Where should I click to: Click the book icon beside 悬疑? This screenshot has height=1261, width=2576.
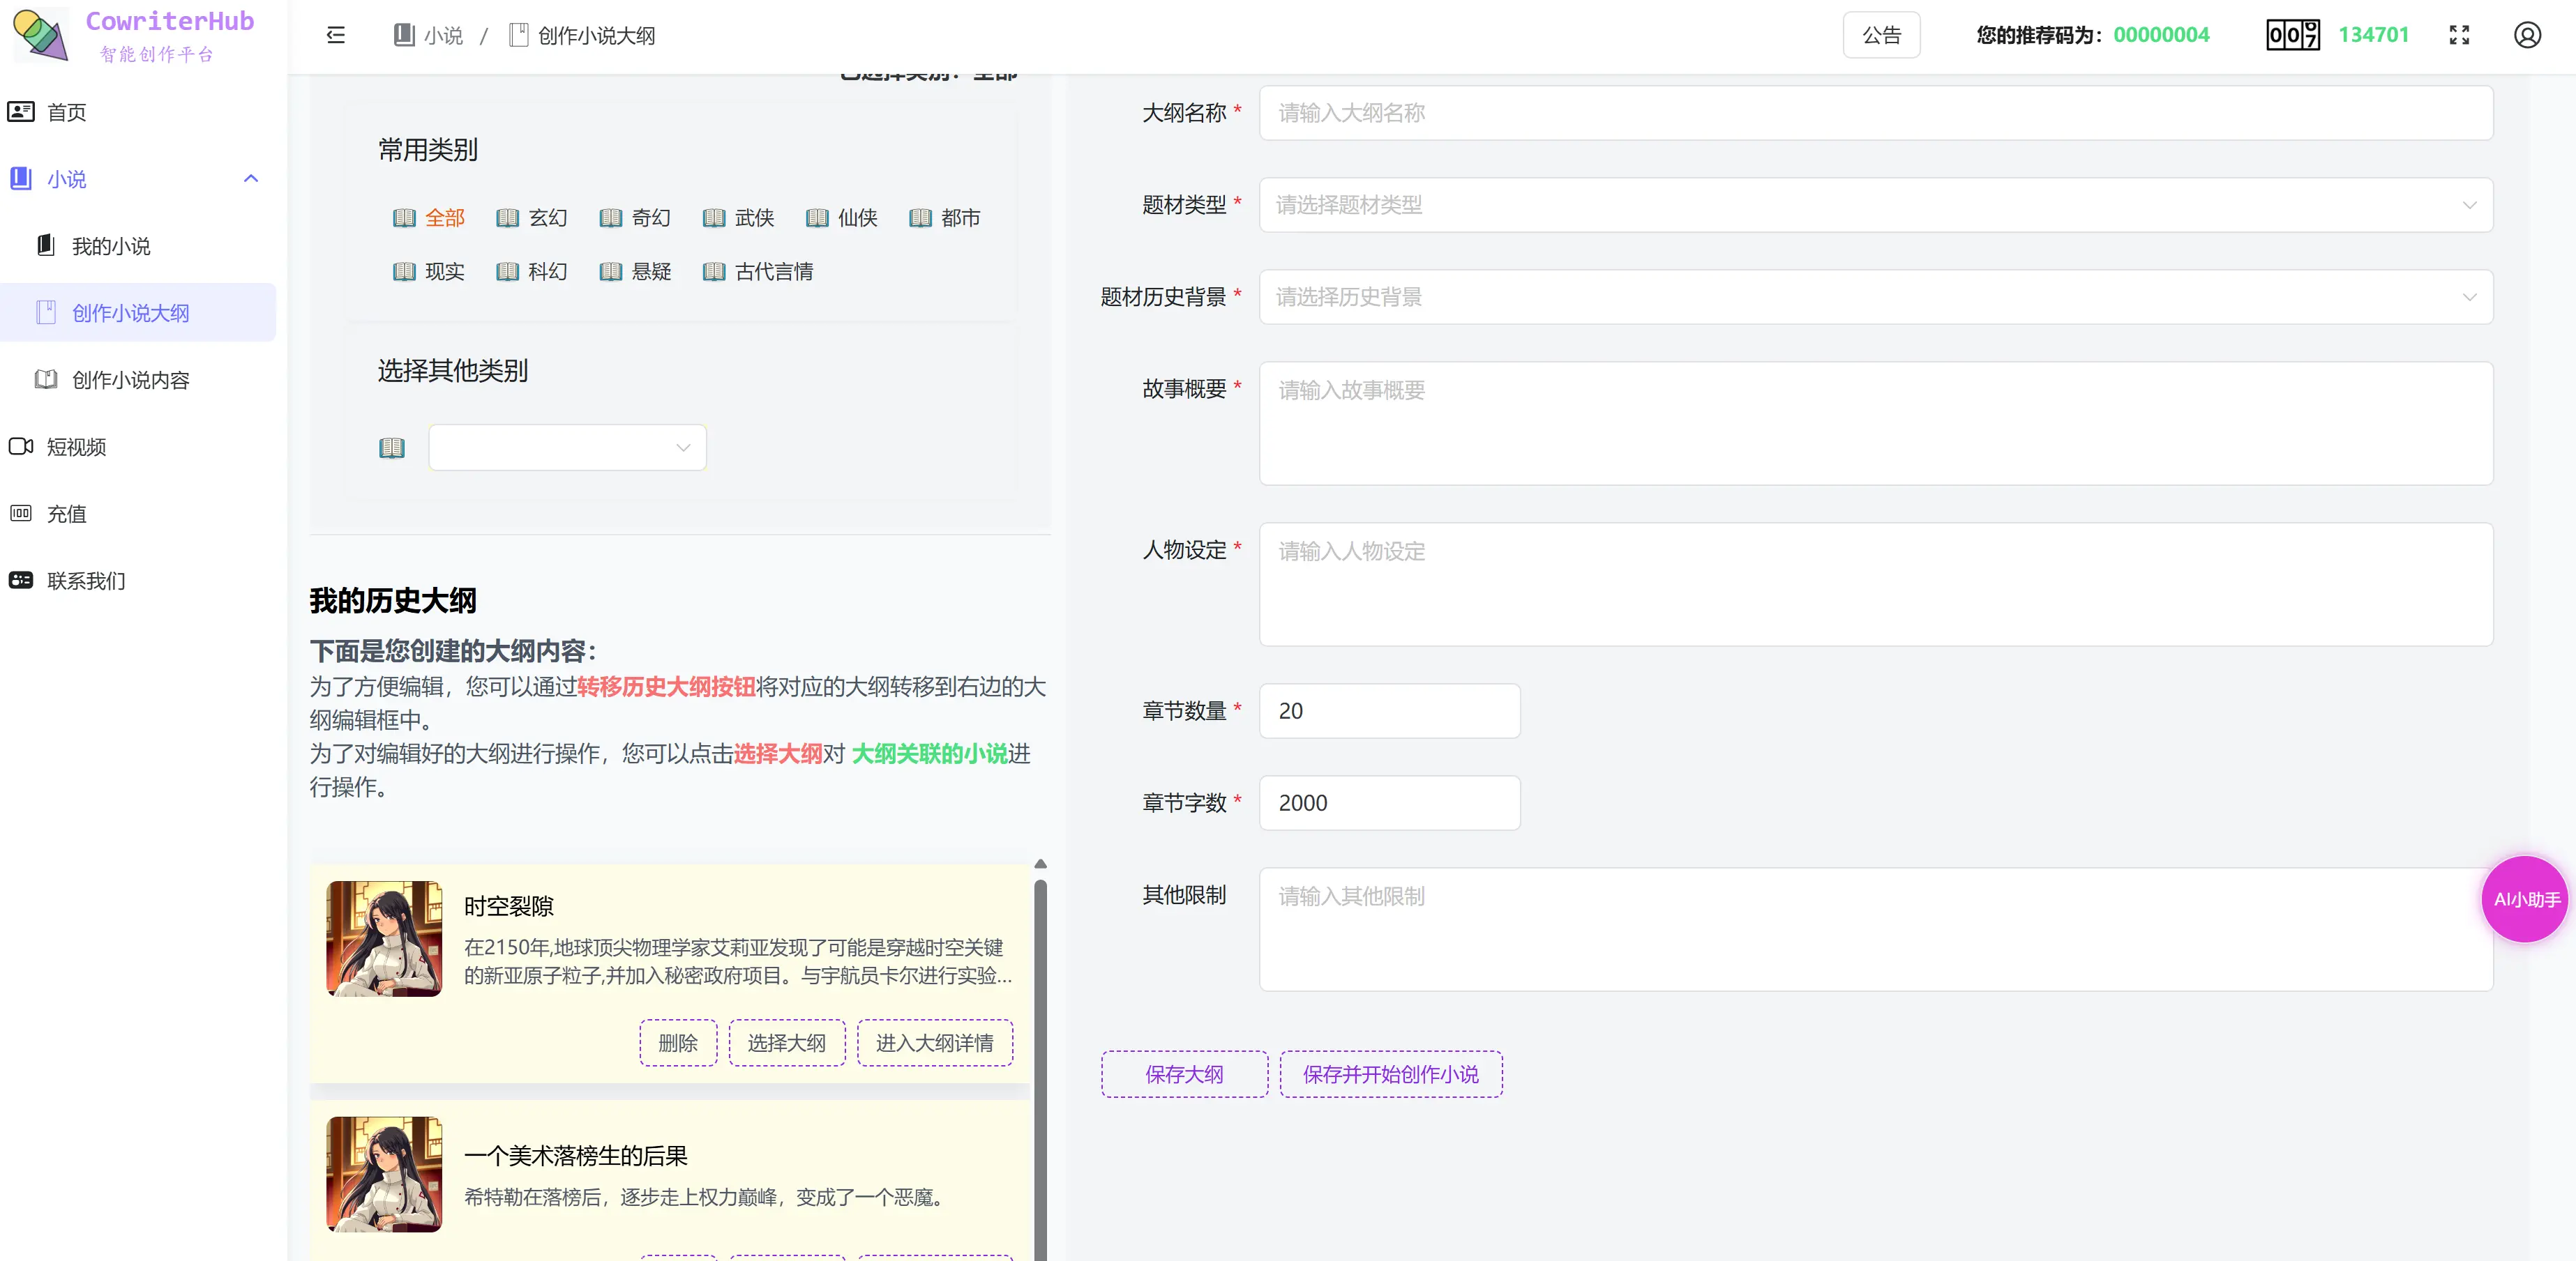click(x=610, y=272)
